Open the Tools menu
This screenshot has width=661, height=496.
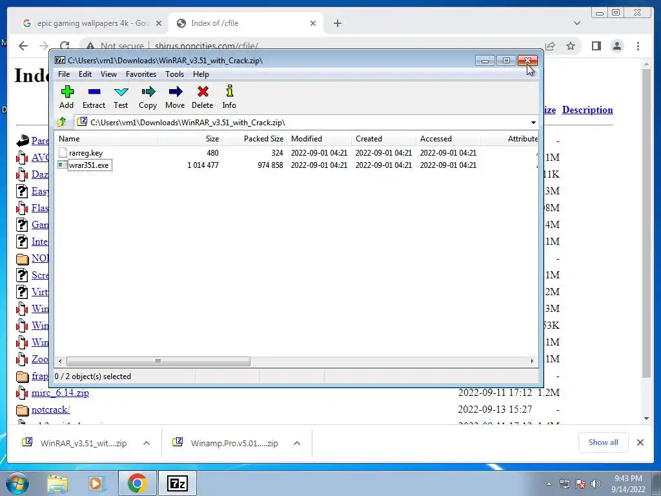point(174,74)
